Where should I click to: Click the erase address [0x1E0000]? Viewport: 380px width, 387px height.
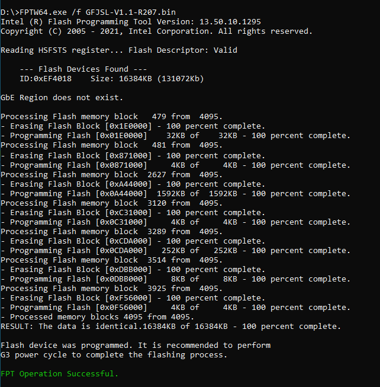pos(128,126)
